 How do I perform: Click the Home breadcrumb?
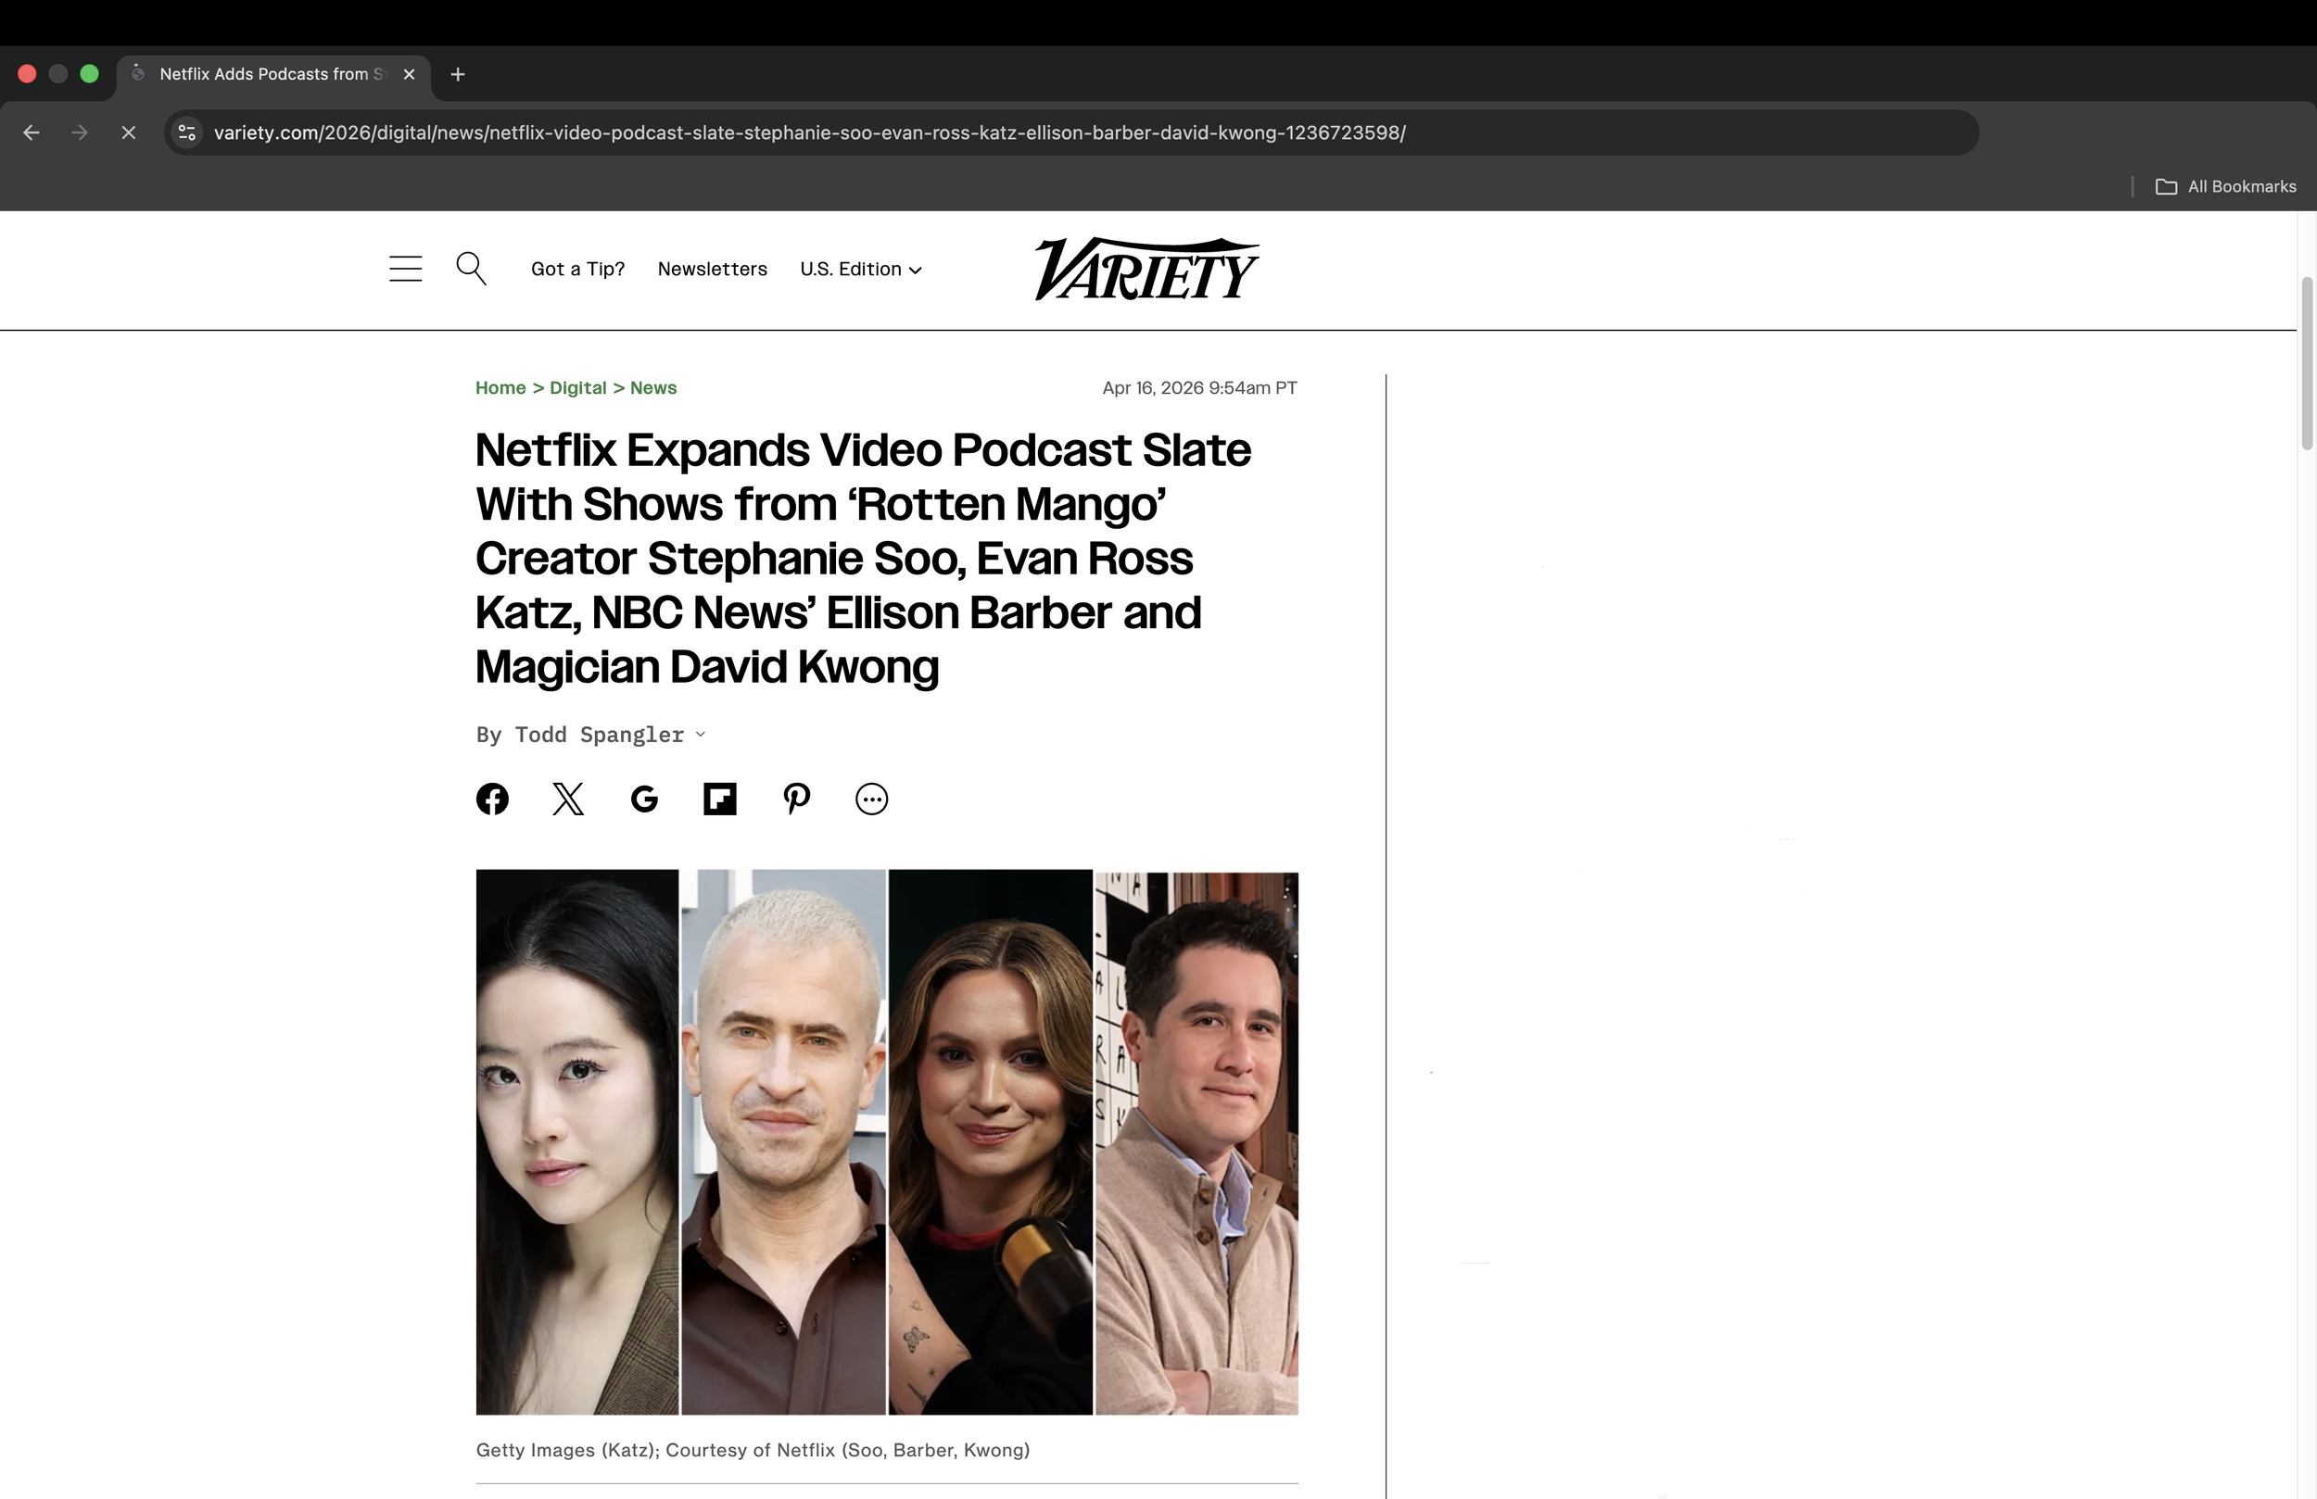click(x=500, y=388)
